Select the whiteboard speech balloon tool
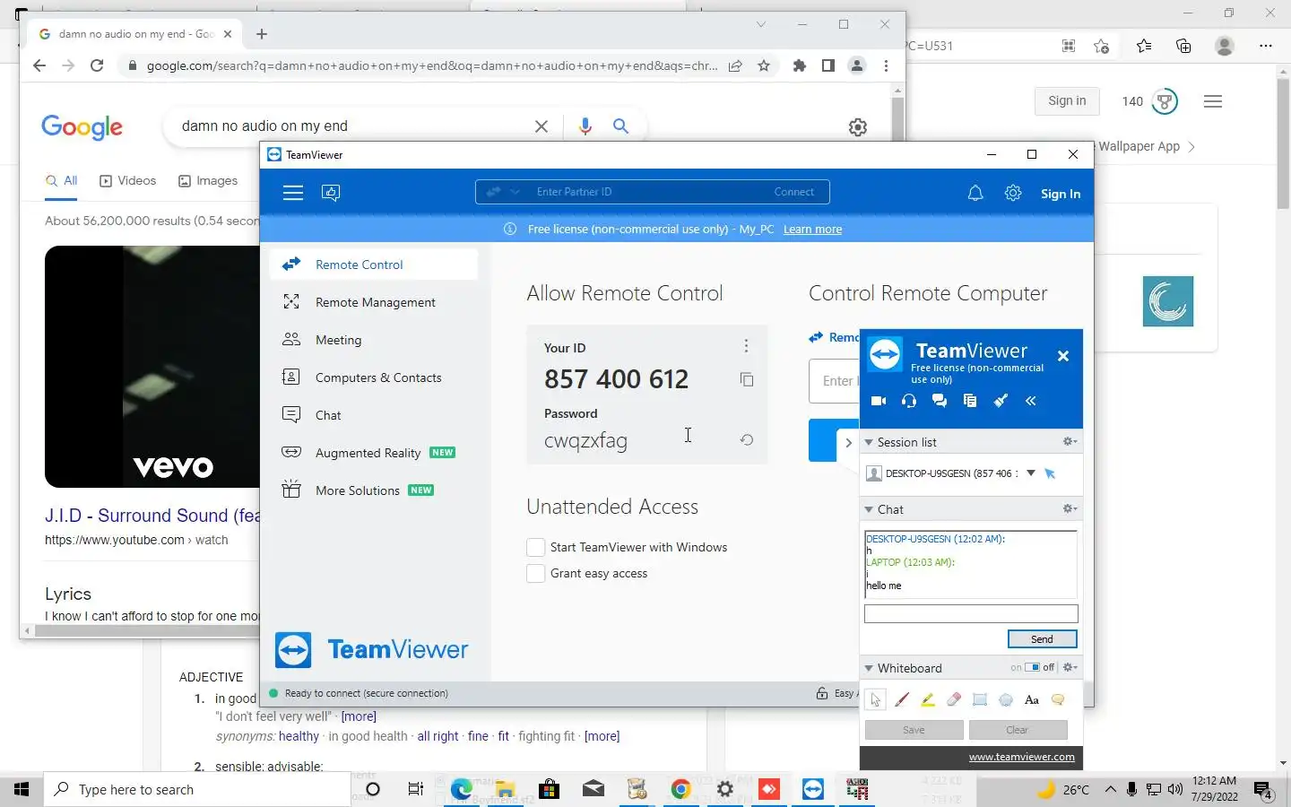 point(1058,700)
